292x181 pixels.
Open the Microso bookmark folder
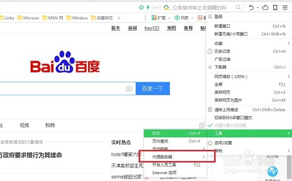point(28,18)
